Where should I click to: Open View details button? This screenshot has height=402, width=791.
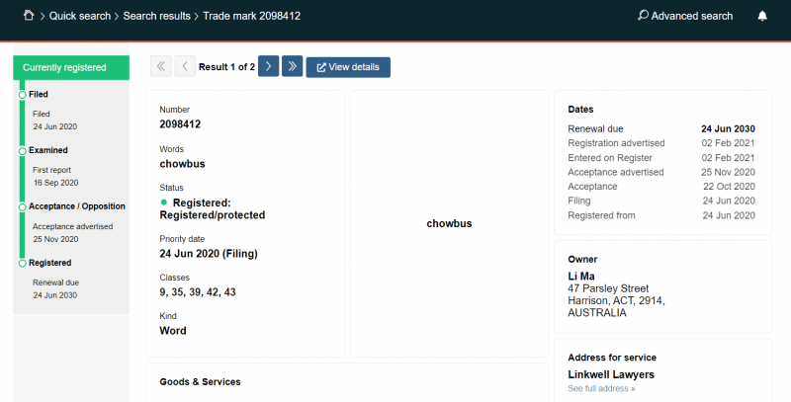348,67
